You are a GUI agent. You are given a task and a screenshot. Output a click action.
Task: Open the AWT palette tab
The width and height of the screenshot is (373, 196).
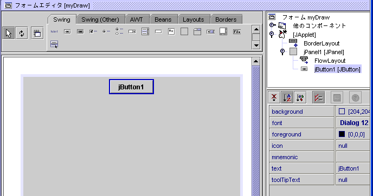[136, 19]
